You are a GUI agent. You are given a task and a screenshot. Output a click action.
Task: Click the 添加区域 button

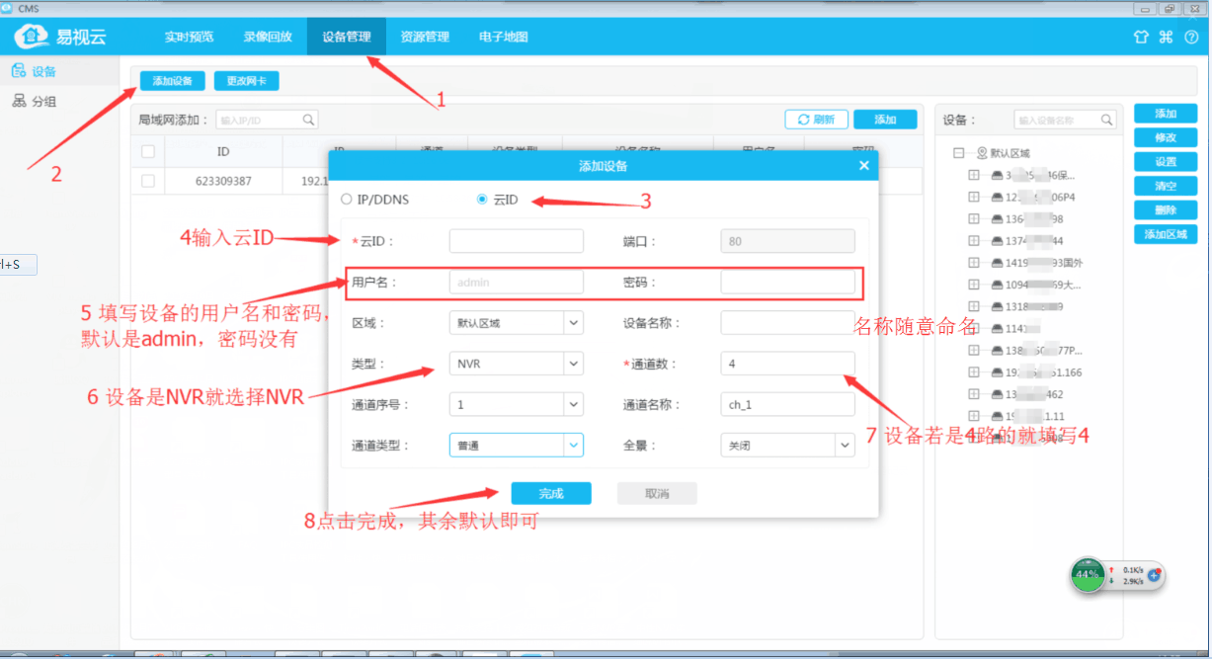click(1166, 234)
